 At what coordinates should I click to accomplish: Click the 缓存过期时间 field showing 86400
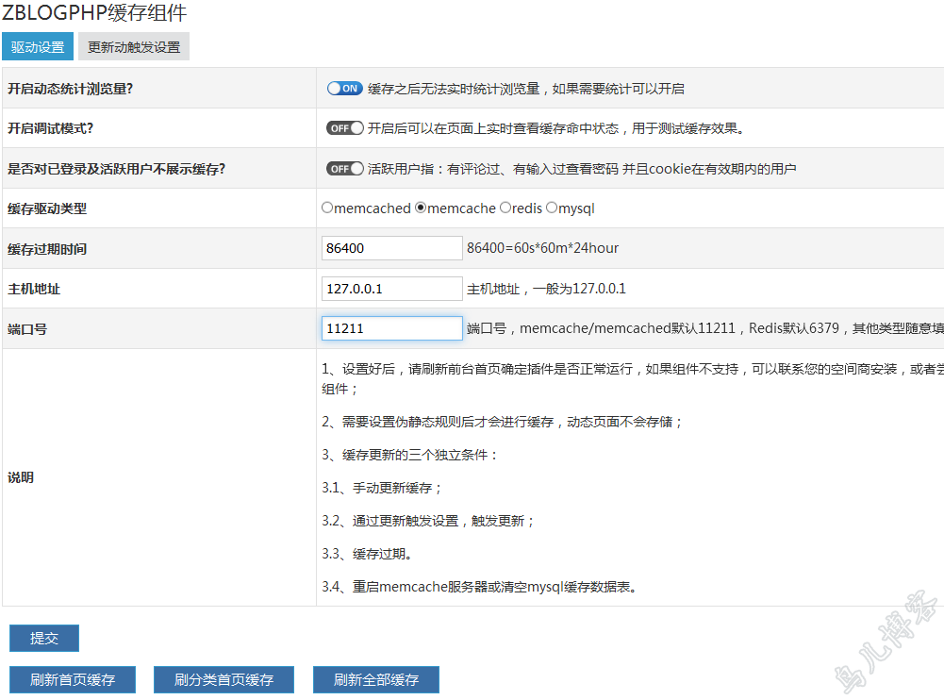392,248
